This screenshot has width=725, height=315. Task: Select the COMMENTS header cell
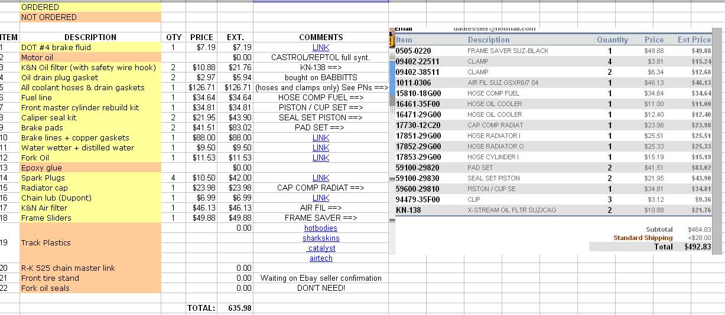pos(321,37)
